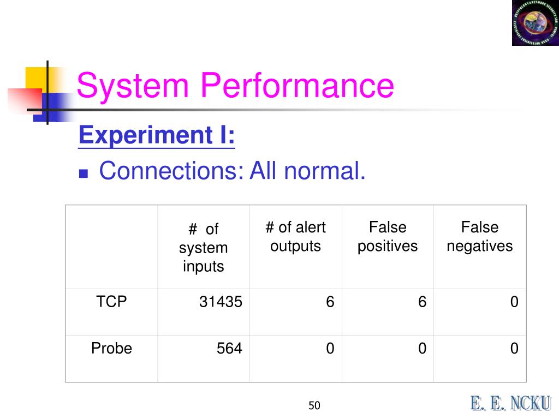Select the # of system inputs header
Image resolution: width=559 pixels, height=419 pixels.
coord(204,248)
